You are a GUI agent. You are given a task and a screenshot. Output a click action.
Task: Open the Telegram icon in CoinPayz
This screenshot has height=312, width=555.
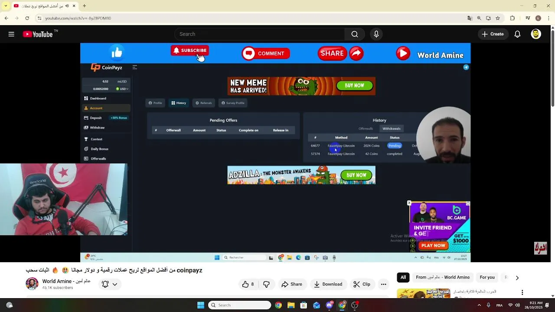[x=466, y=67]
